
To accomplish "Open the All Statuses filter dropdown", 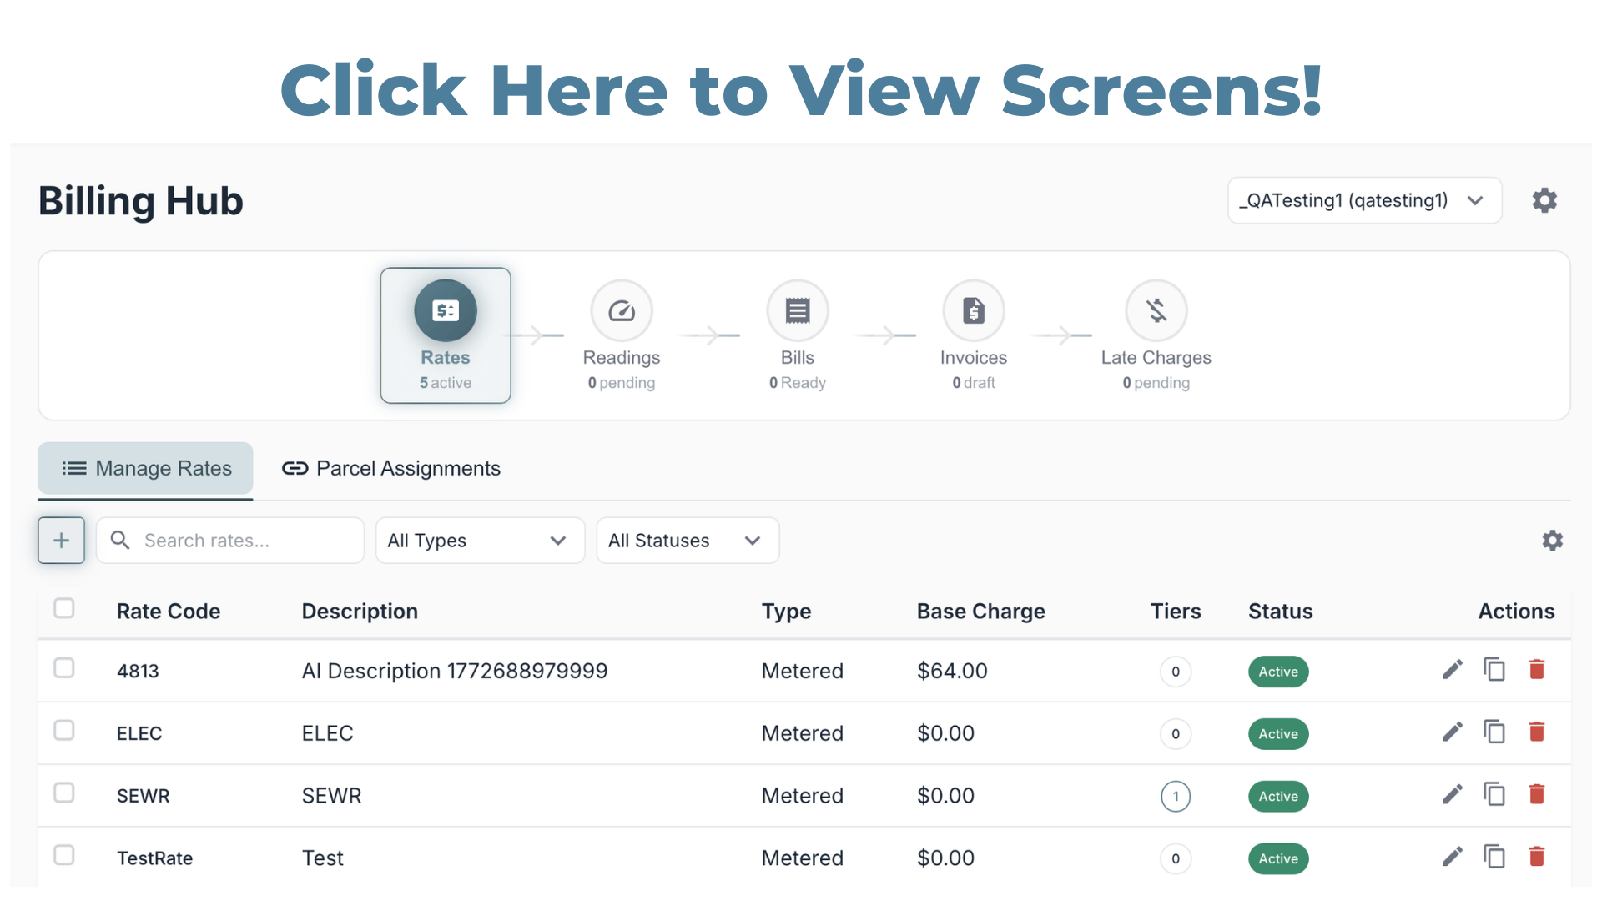I will [688, 541].
